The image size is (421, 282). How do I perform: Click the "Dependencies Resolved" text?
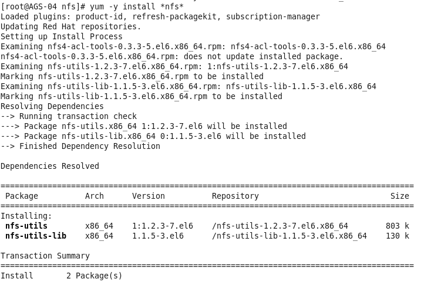point(49,166)
